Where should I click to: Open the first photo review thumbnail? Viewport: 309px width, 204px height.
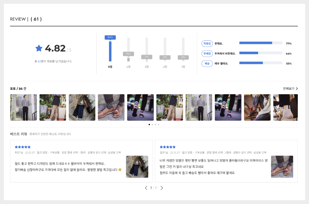point(24,107)
